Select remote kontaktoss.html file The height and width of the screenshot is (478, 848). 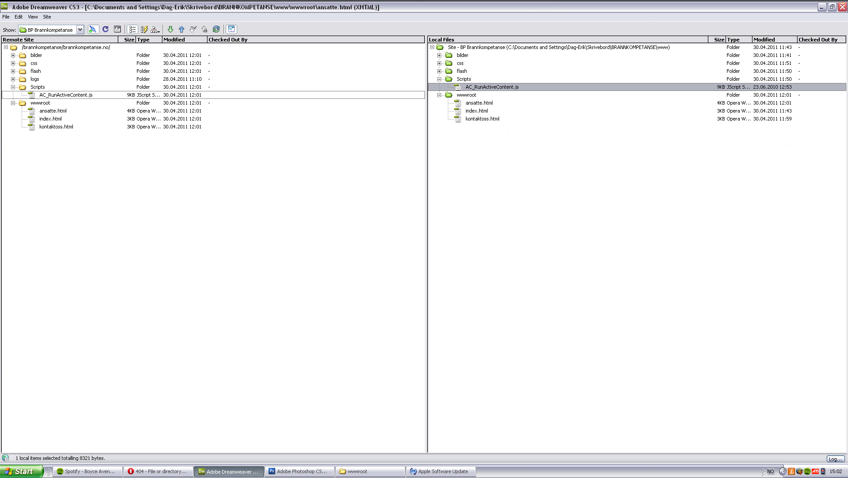[x=213, y=127]
